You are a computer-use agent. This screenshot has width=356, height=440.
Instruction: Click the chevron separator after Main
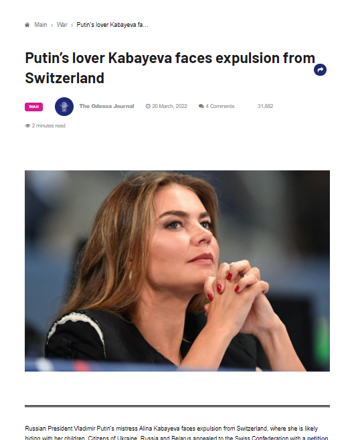52,25
